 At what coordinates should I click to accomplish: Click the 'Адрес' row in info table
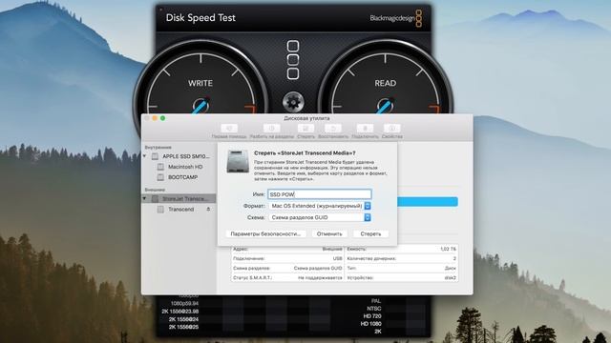click(287, 249)
